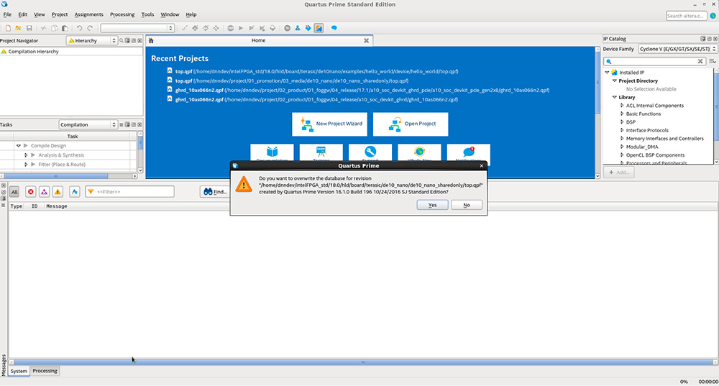Click the New Project Wizard button

click(330, 124)
